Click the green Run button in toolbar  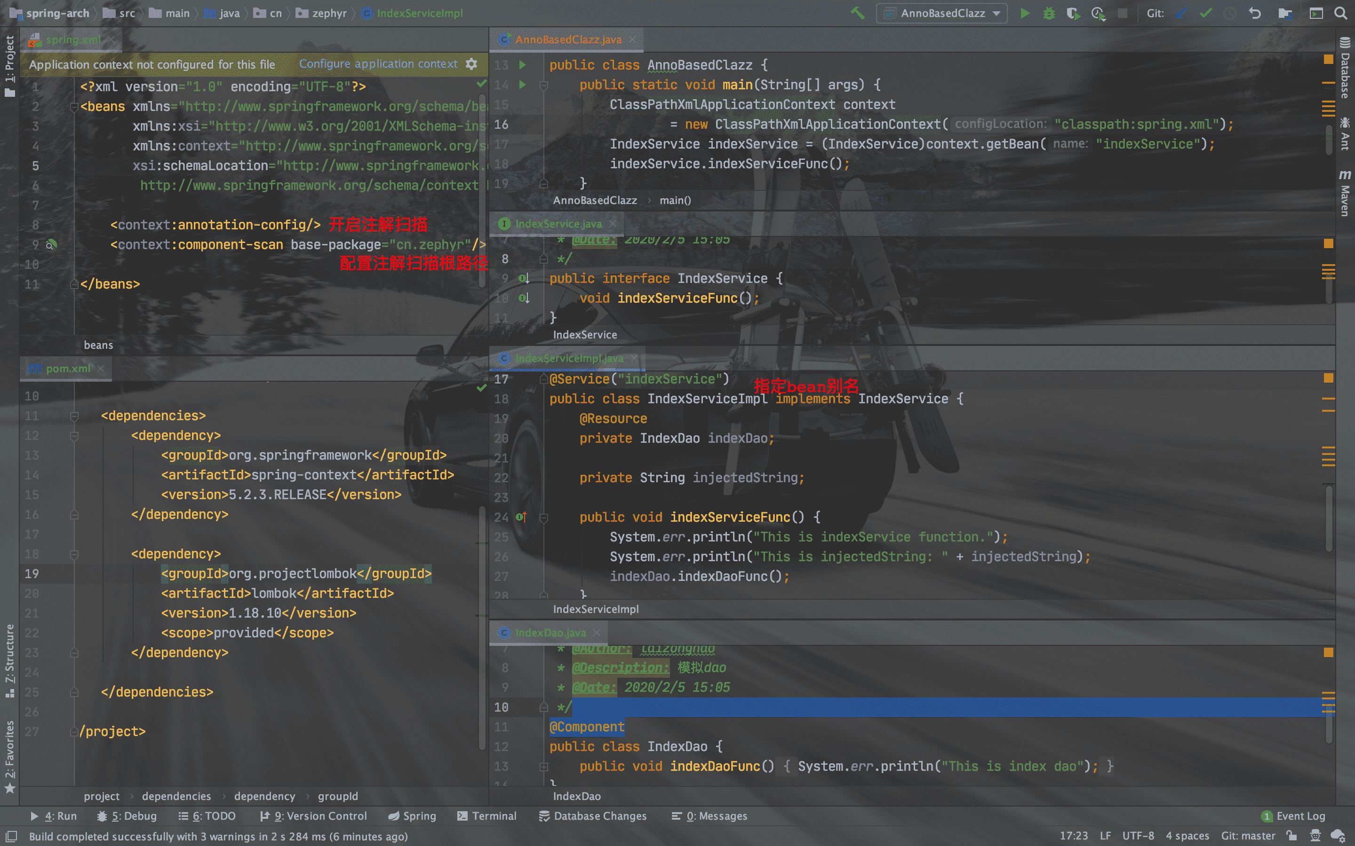(x=1025, y=14)
